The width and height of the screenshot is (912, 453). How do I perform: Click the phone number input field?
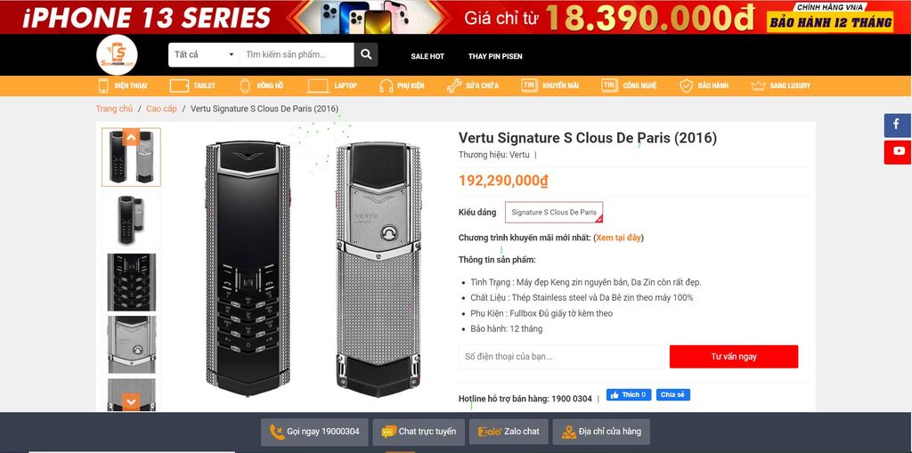563,357
